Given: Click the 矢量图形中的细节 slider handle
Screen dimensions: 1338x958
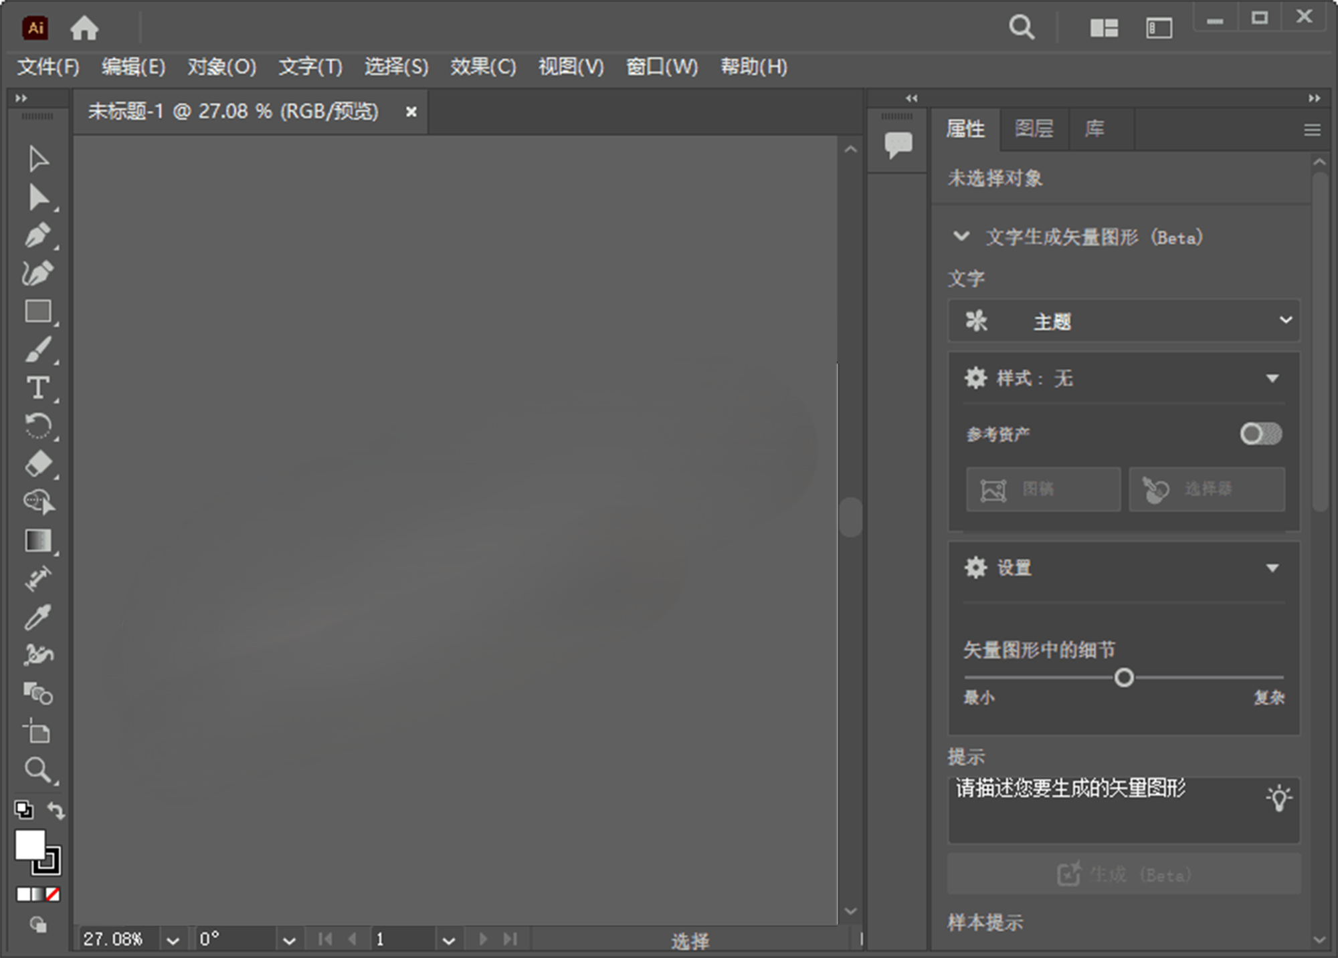Looking at the screenshot, I should tap(1124, 678).
